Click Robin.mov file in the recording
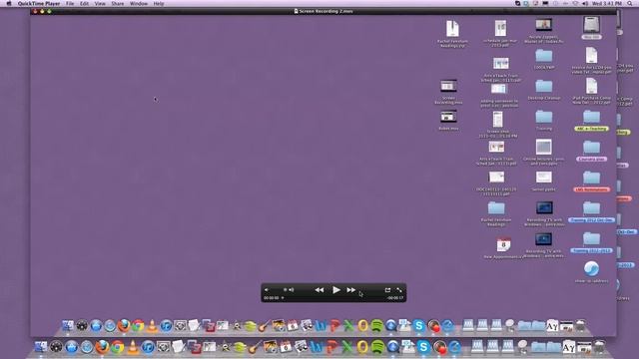 pyautogui.click(x=448, y=120)
